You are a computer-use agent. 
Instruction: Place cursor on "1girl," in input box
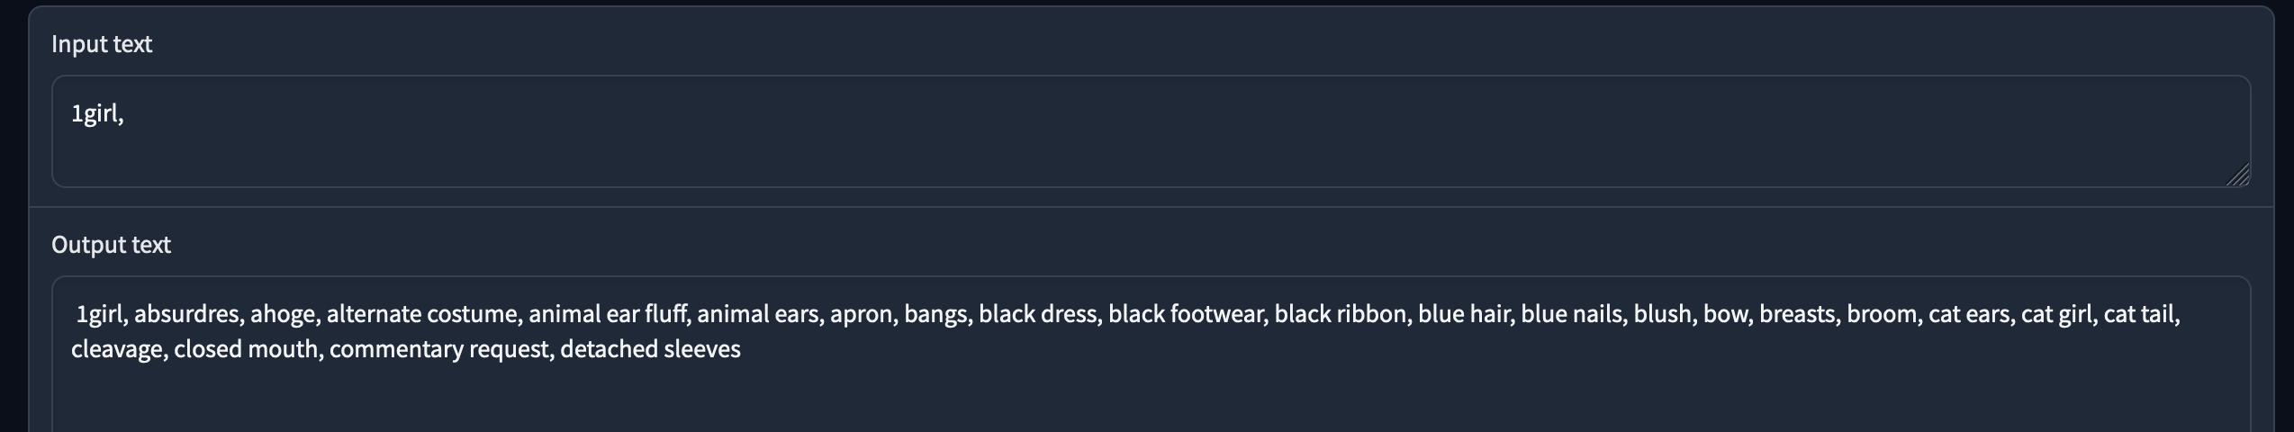(x=96, y=114)
